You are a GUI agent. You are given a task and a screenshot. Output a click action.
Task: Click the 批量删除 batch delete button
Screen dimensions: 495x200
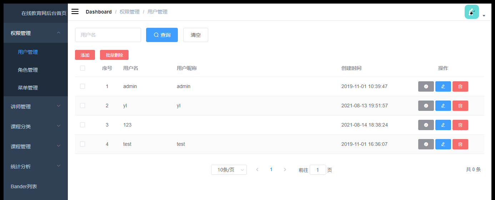click(x=114, y=55)
